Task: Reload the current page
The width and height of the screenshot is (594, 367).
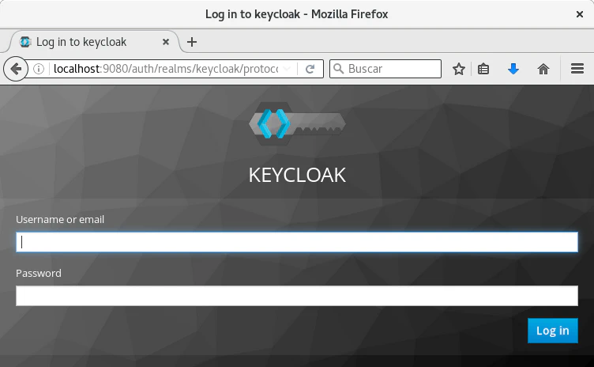Action: 310,70
